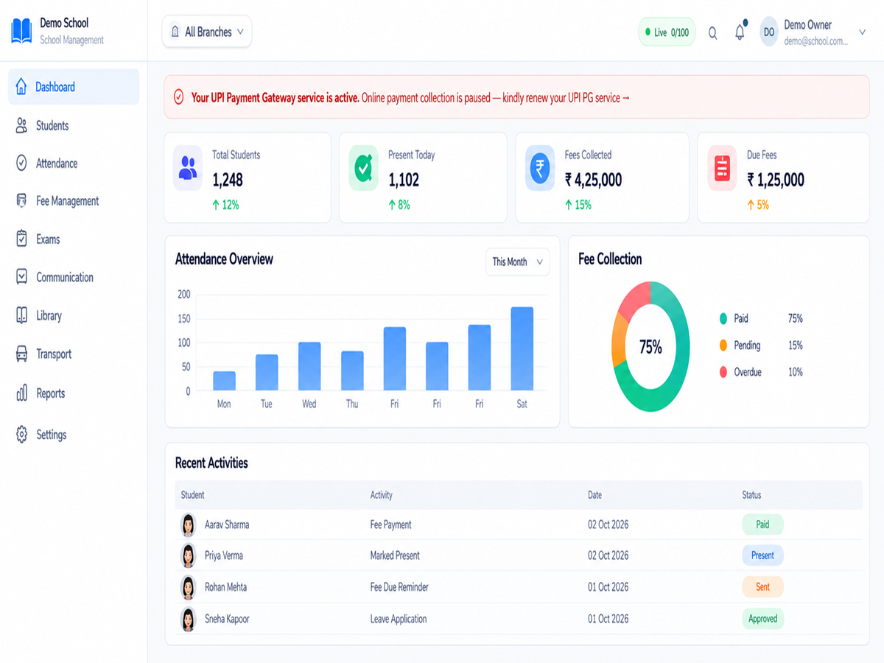Image resolution: width=884 pixels, height=663 pixels.
Task: Click the 1,248 total students value
Action: point(228,180)
